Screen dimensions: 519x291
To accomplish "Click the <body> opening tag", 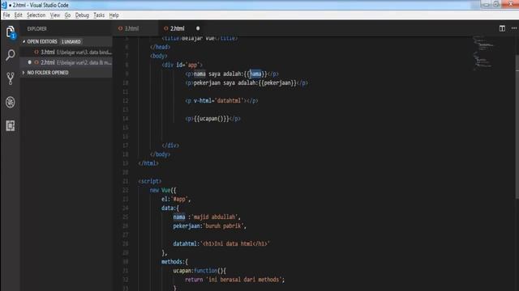I will pos(159,56).
